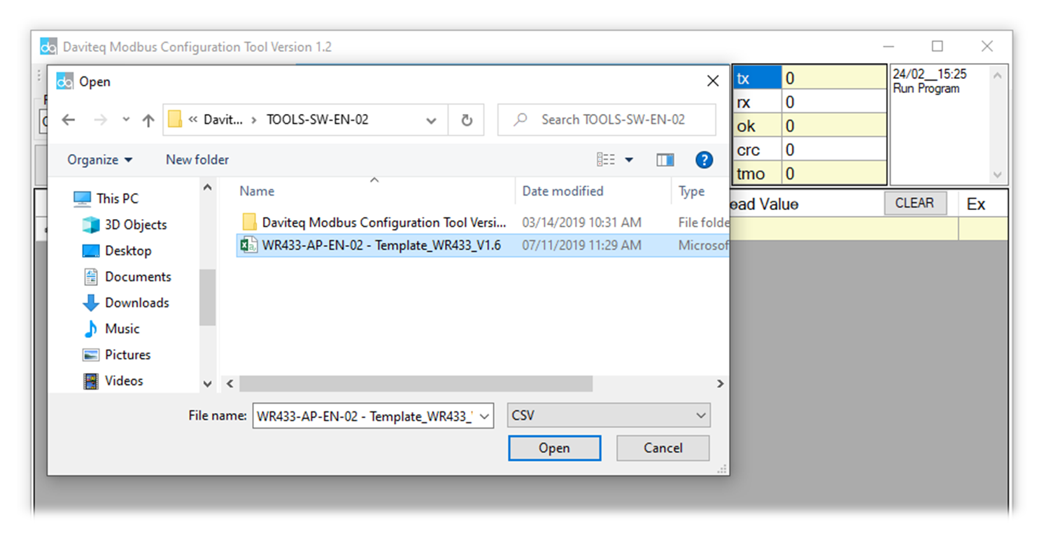The width and height of the screenshot is (1048, 545).
Task: Cancel the Open dialog
Action: click(663, 448)
